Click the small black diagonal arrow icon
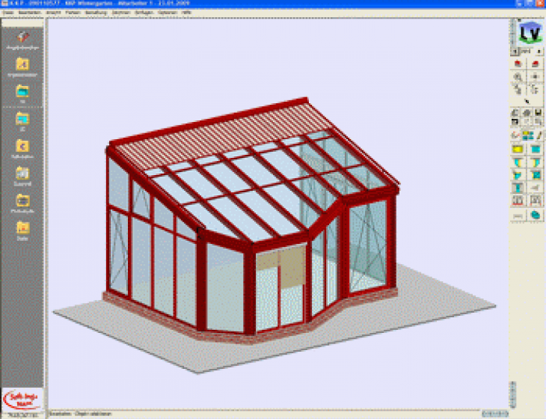The image size is (546, 419). coord(527,101)
